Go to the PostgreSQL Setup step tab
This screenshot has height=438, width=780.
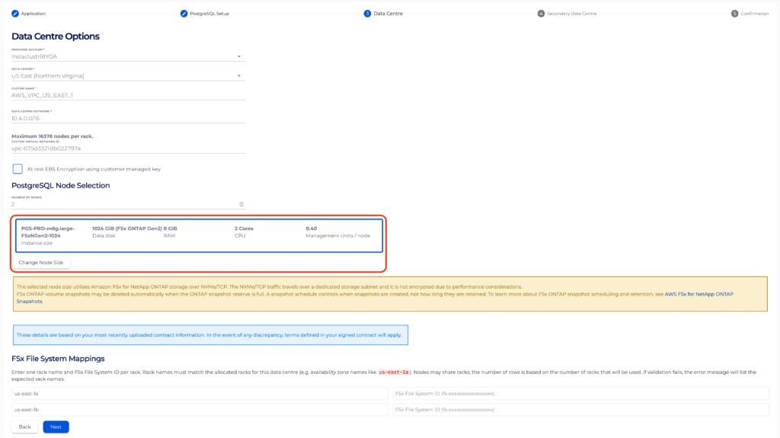click(209, 14)
